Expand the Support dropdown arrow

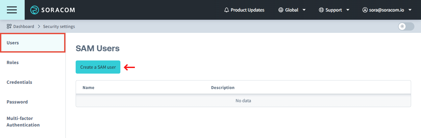[x=348, y=10]
